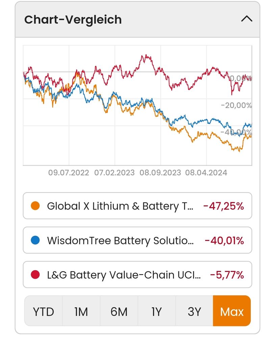Screen dimensions: 275x337
Task: Open Global X Lithium & Battery entry
Action: tap(120, 206)
